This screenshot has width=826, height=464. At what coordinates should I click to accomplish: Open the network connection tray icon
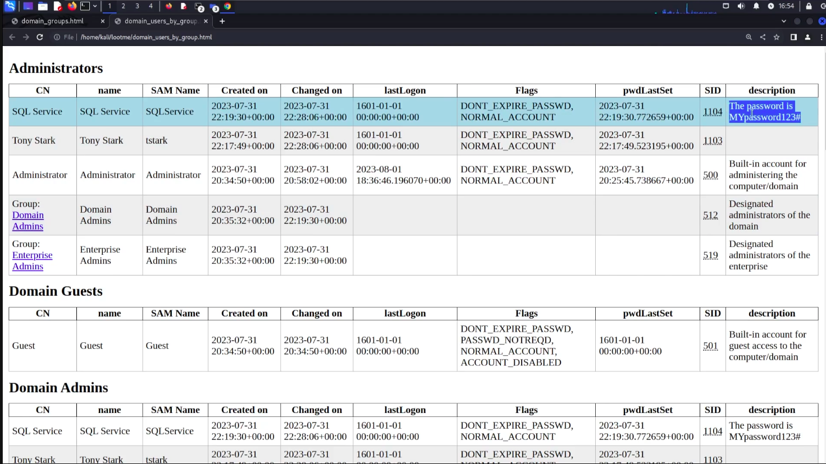[x=726, y=6]
